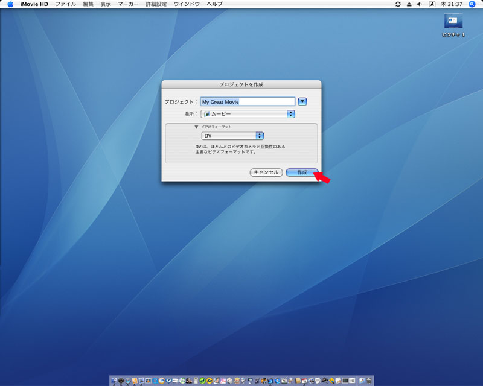Open the マーカー menu
Screen dimensions: 483x386
tap(128, 4)
